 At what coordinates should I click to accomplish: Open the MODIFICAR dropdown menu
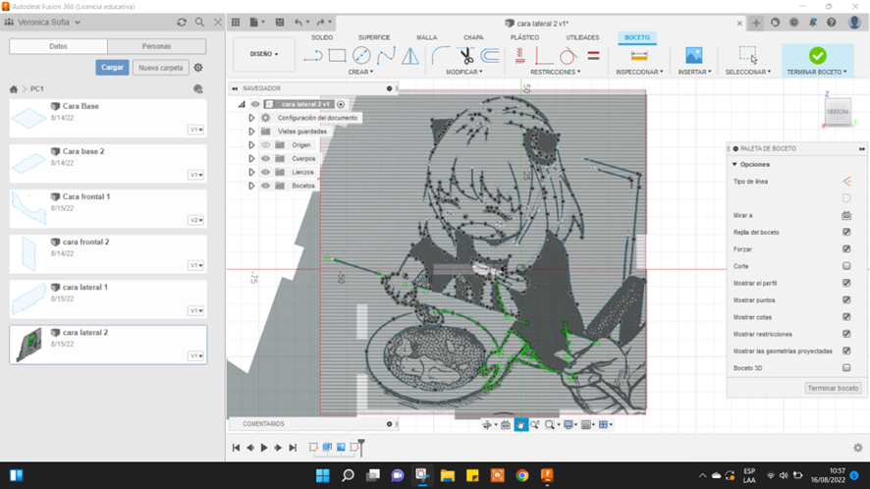click(464, 72)
